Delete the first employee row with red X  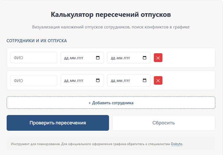click(158, 58)
